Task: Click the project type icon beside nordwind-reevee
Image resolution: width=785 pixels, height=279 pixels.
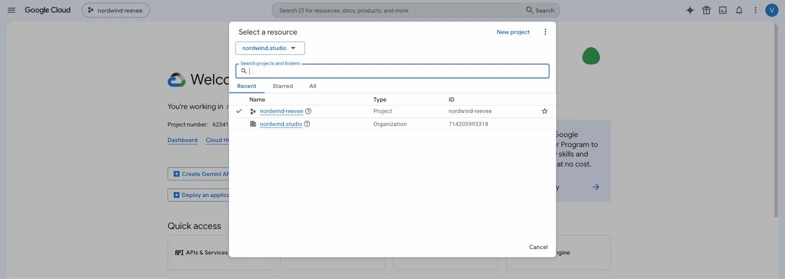Action: (253, 111)
